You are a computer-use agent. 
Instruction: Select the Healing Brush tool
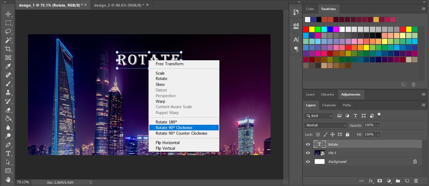click(x=8, y=75)
